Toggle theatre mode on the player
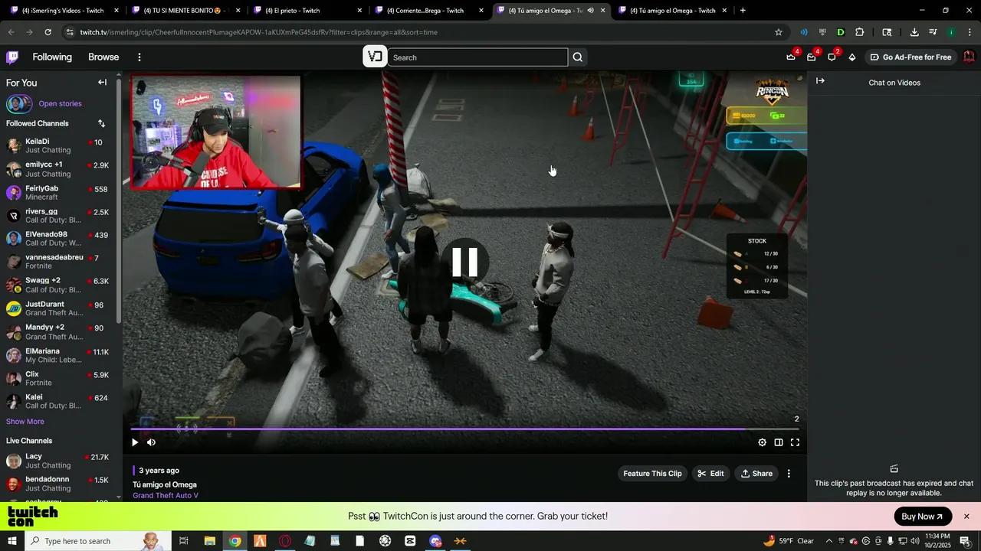 coord(778,442)
